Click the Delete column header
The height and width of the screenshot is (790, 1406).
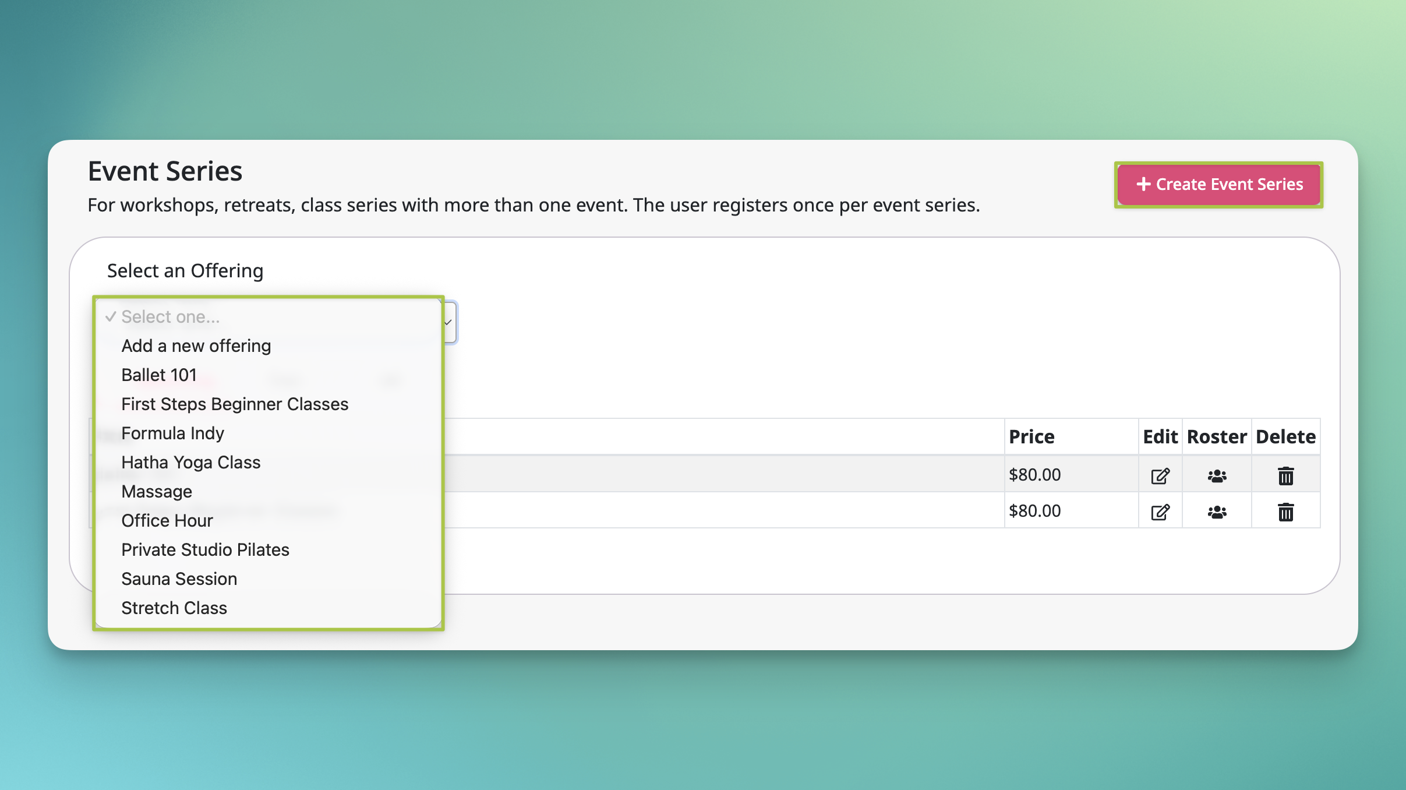tap(1285, 437)
